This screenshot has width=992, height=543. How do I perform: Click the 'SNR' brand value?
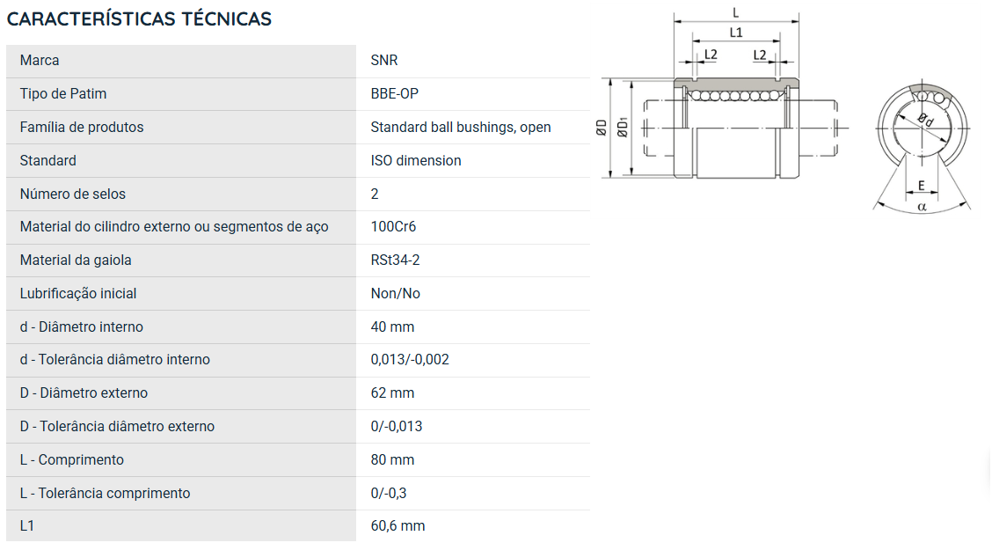tap(384, 60)
